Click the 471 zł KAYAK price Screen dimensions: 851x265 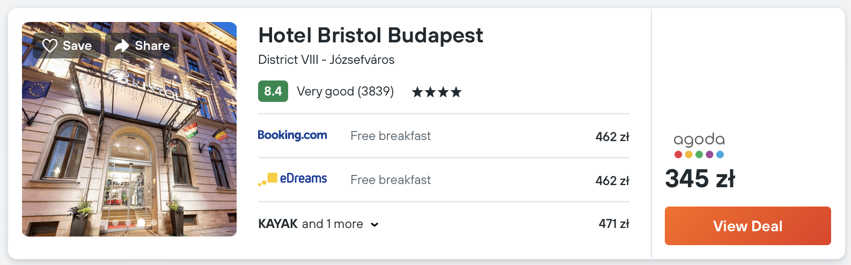click(x=613, y=224)
